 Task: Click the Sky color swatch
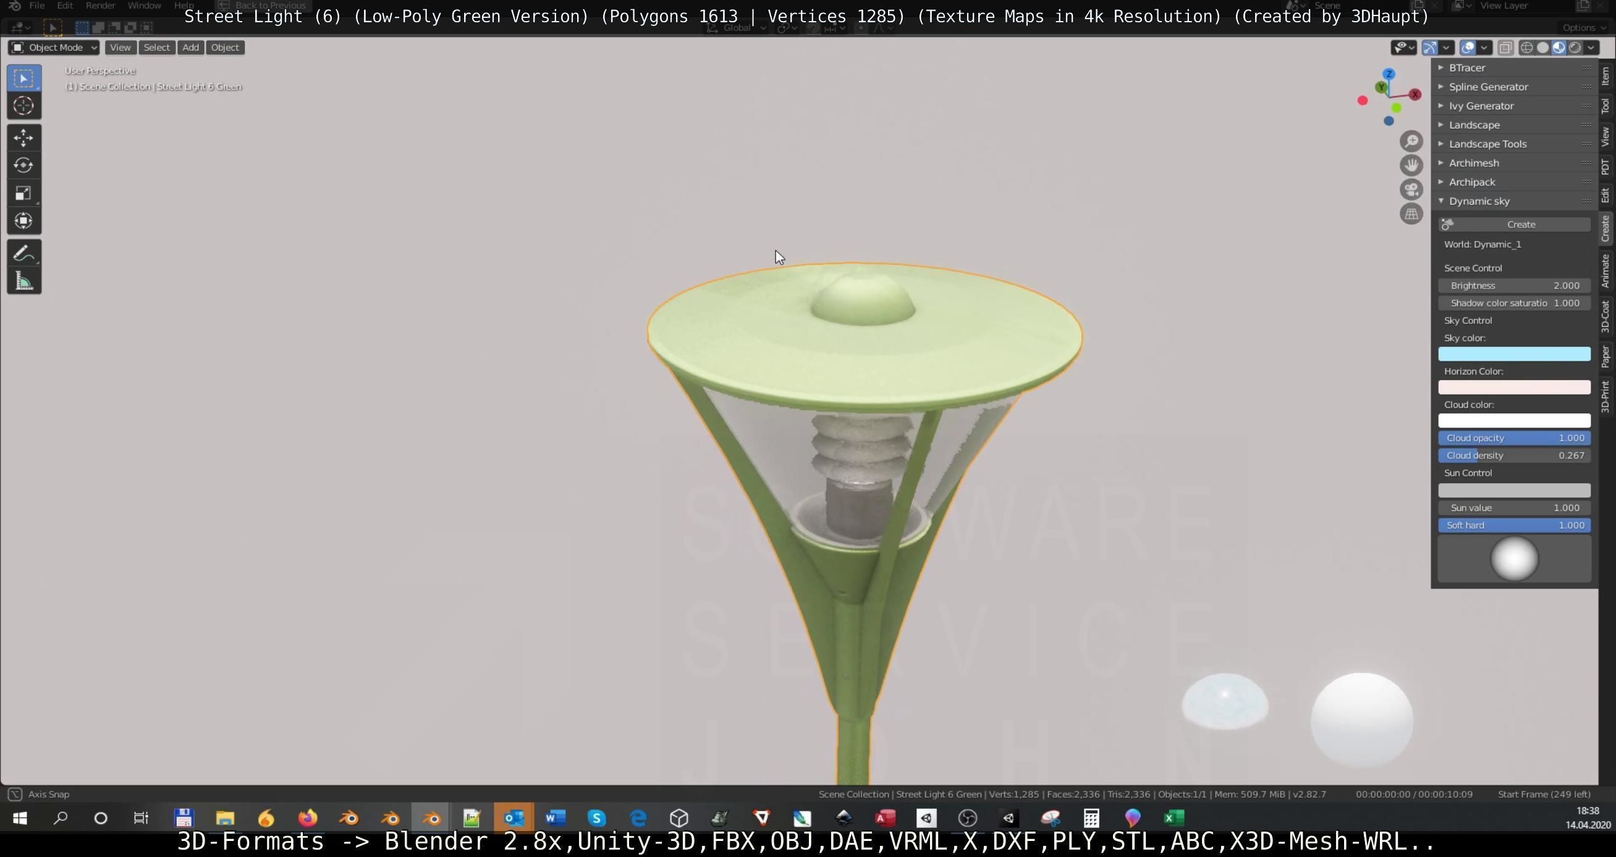pyautogui.click(x=1515, y=354)
